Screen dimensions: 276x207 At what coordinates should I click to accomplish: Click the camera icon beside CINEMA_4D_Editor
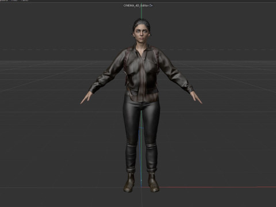coord(151,6)
